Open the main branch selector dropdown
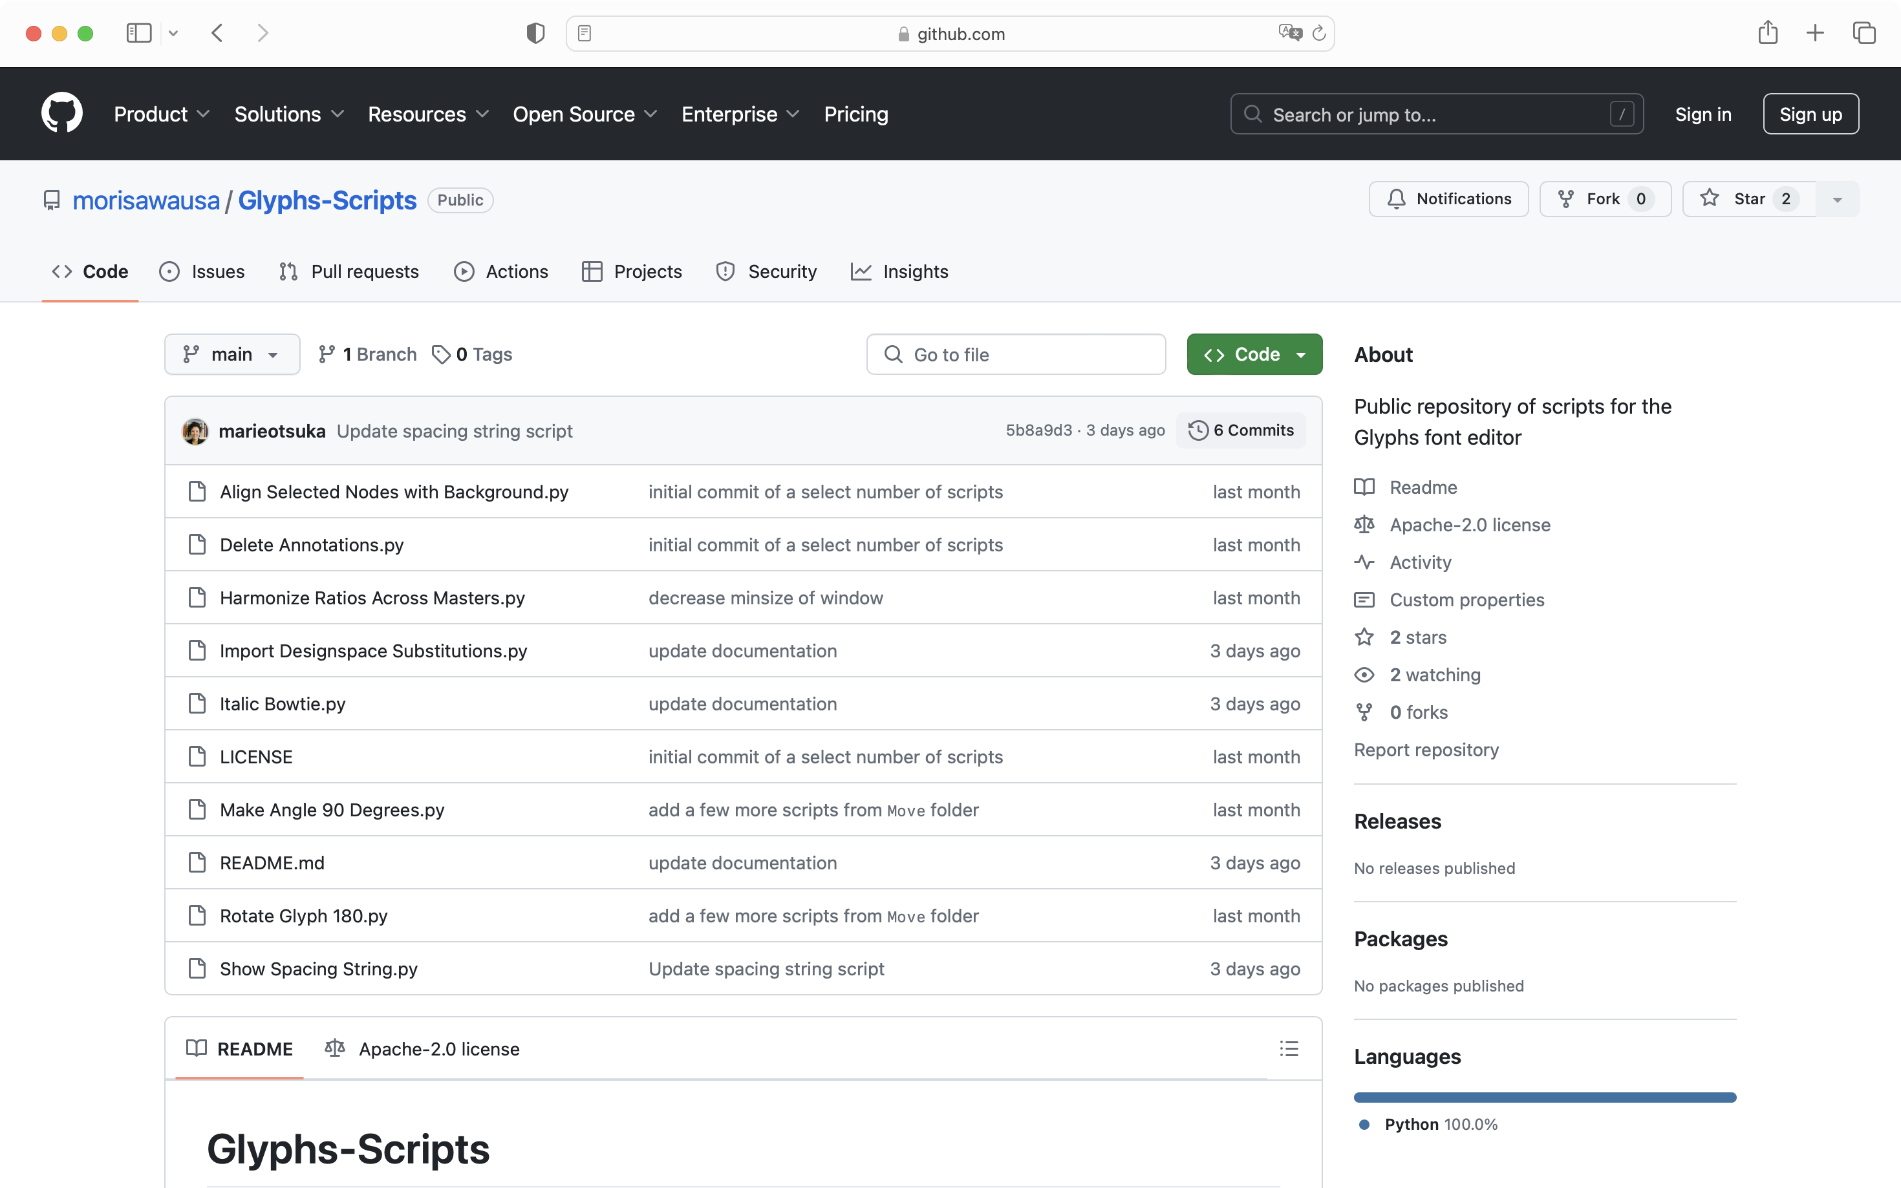Screen dimensions: 1901x1188 pos(232,354)
